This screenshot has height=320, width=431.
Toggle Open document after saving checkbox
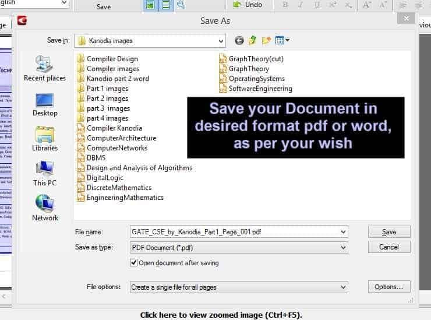(x=133, y=262)
